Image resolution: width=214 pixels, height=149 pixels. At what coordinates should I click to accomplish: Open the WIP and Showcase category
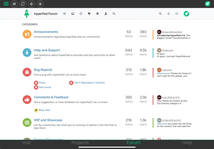[48, 120]
